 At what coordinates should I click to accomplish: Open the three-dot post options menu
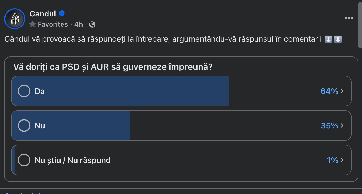click(x=349, y=18)
